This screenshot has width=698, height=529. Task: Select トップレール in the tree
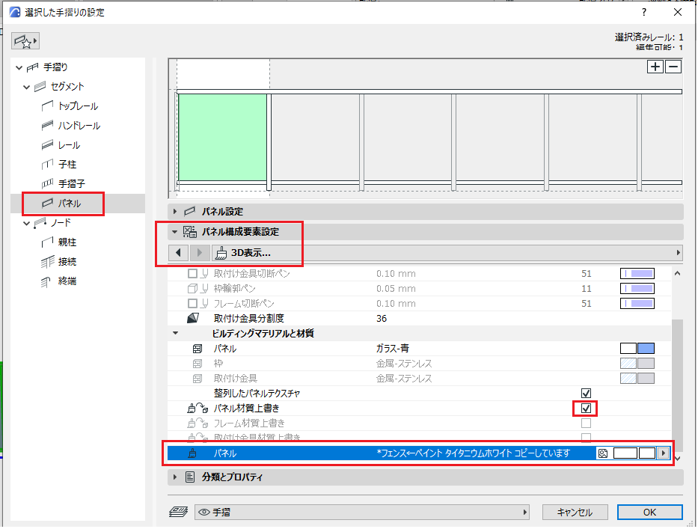point(78,106)
